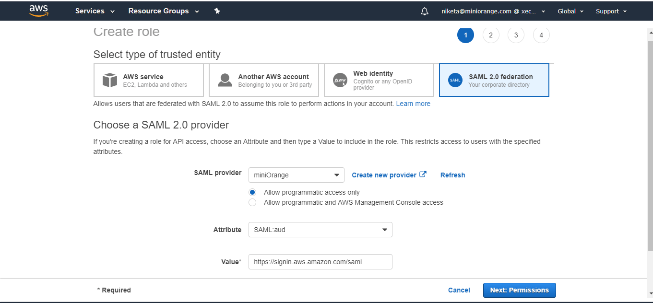This screenshot has width=653, height=303.
Task: Select the Another AWS account tile
Action: pyautogui.click(x=263, y=80)
